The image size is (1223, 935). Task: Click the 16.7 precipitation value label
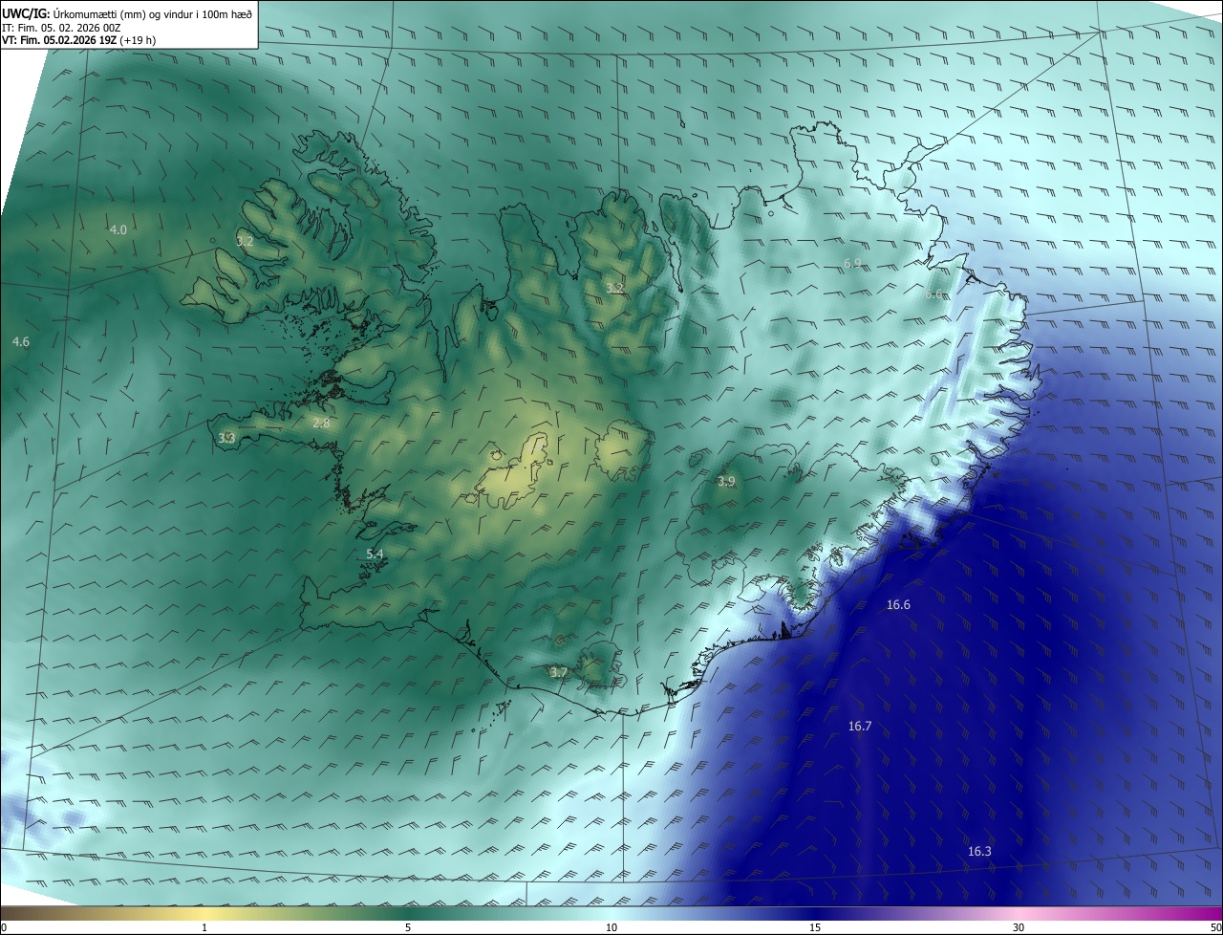coord(860,726)
